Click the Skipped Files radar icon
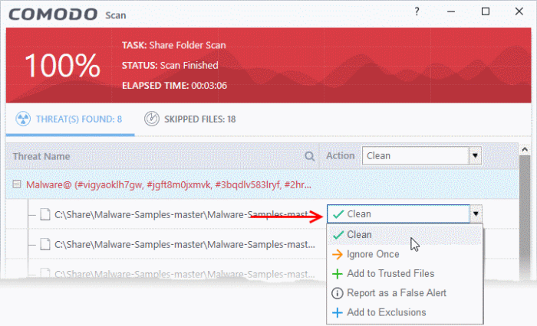537x326 pixels. pyautogui.click(x=152, y=119)
